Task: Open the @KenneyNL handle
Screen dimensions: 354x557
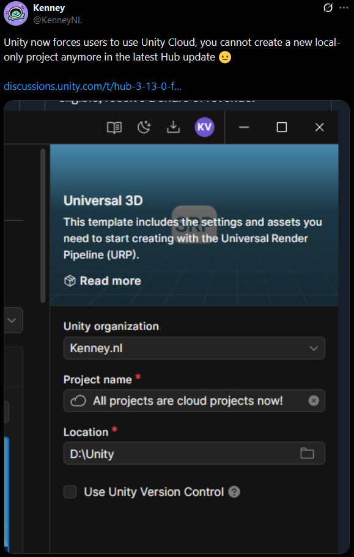Action: pyautogui.click(x=57, y=20)
